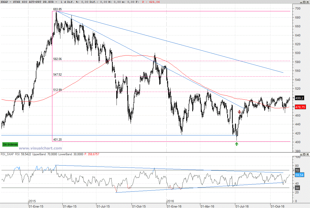
Task: Click the '01-Jul-16' date label
Action: (x=242, y=206)
